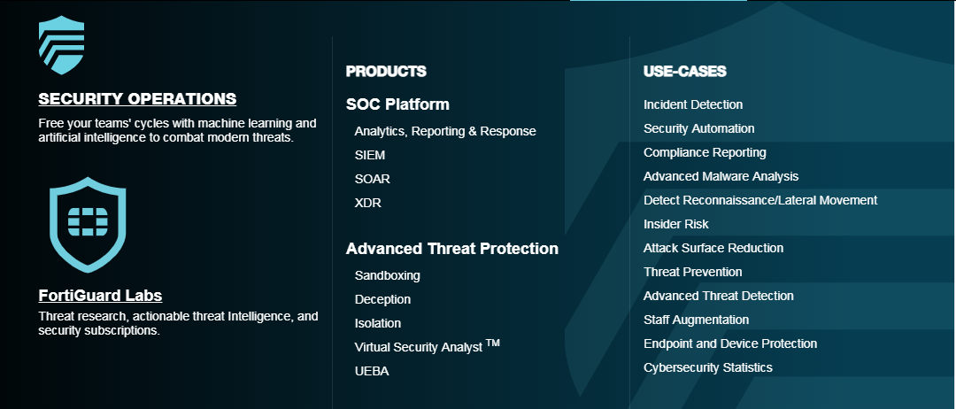Image resolution: width=956 pixels, height=409 pixels.
Task: Visit the Sandboxing product link
Action: pos(387,275)
